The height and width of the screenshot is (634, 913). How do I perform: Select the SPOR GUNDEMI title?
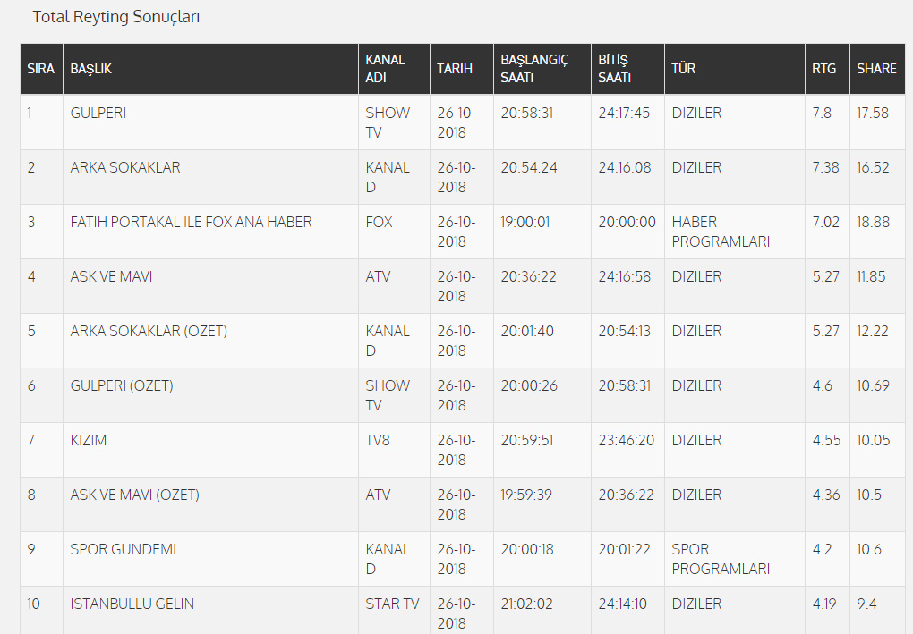point(123,550)
